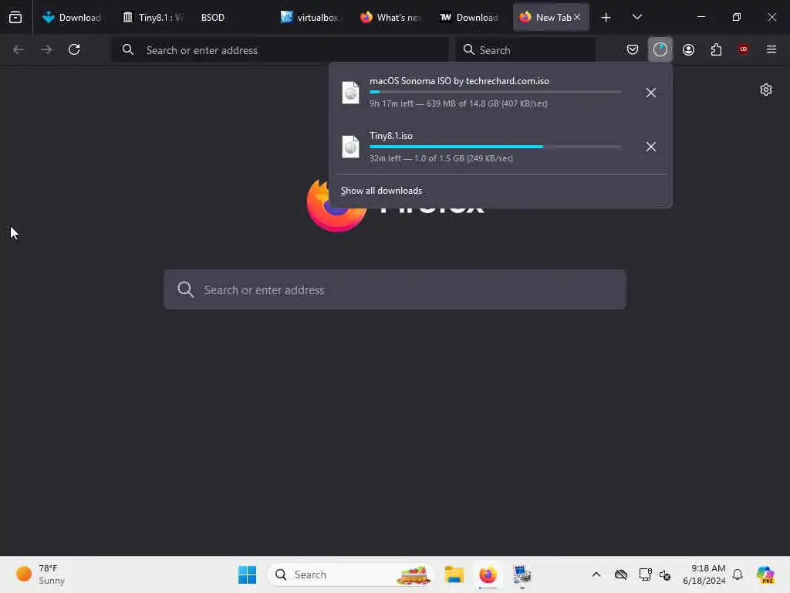The height and width of the screenshot is (593, 790).
Task: Open the uBlock Origin extension icon
Action: point(744,49)
